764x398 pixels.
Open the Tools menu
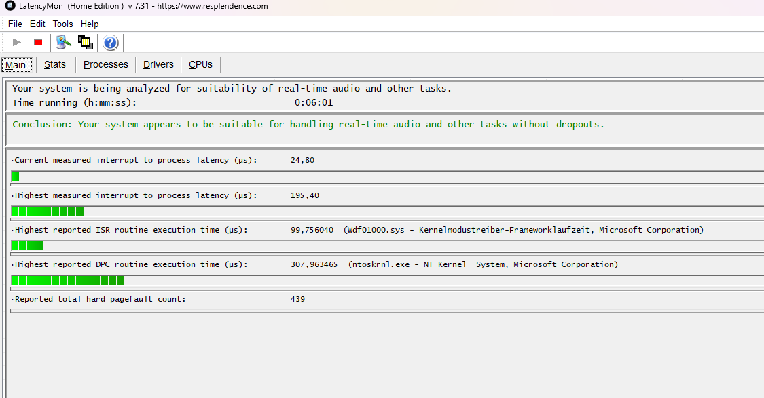click(63, 24)
